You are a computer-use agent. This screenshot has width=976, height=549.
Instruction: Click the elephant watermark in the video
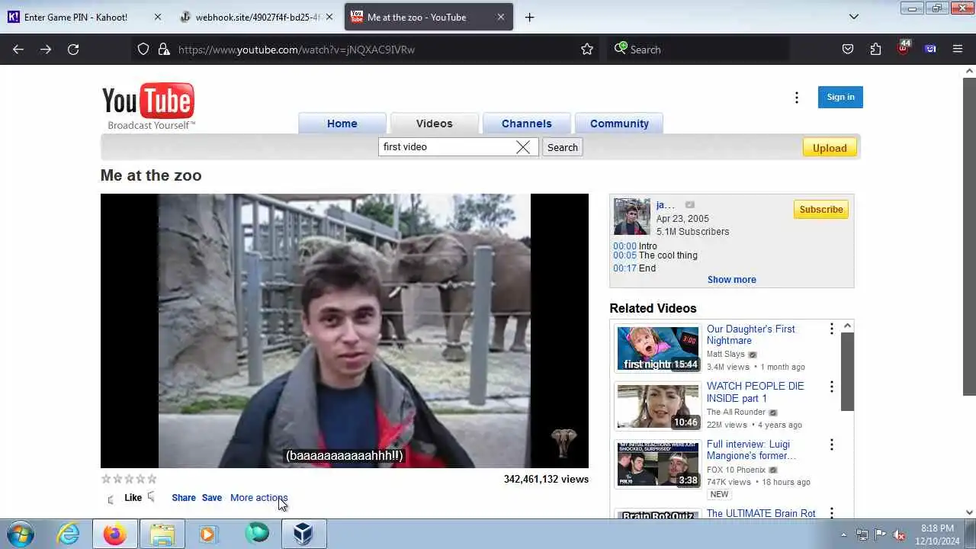[x=563, y=441]
